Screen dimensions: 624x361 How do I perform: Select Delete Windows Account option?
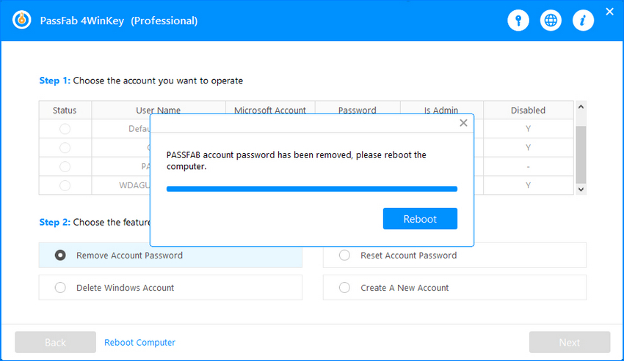point(170,287)
